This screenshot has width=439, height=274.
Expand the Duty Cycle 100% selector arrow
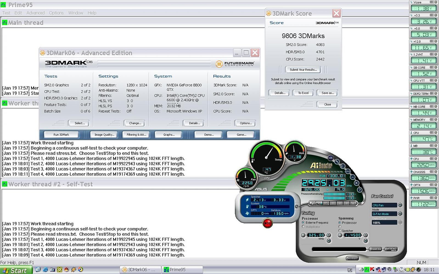coord(400,222)
